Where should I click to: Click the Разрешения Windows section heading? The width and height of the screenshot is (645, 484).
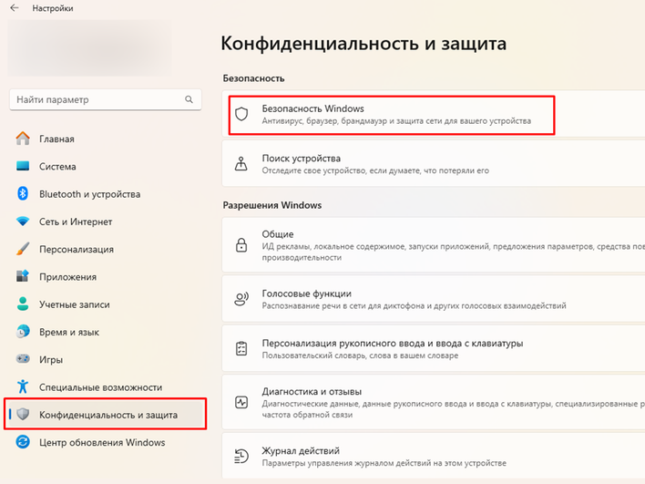pos(271,205)
